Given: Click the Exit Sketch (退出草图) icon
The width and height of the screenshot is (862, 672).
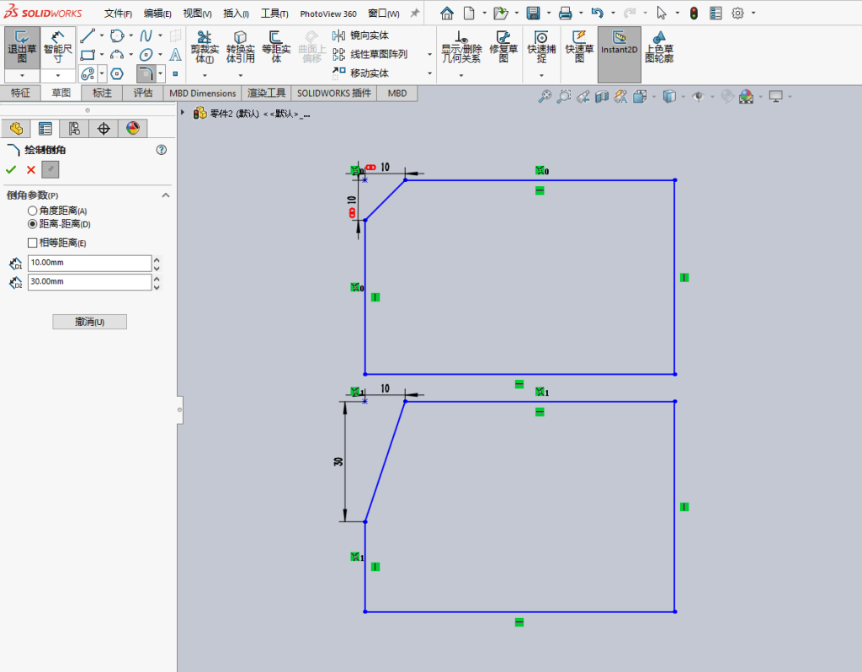Looking at the screenshot, I should tap(22, 47).
